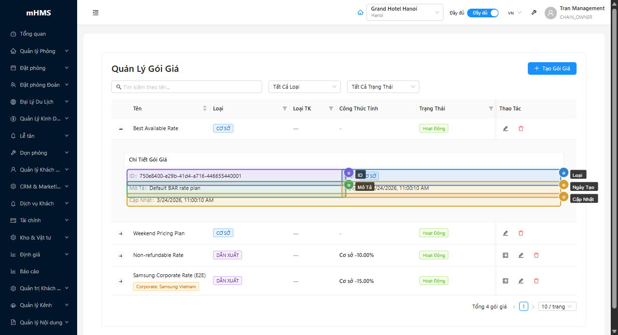Click page 1 in pagination
The image size is (618, 335).
point(524,307)
